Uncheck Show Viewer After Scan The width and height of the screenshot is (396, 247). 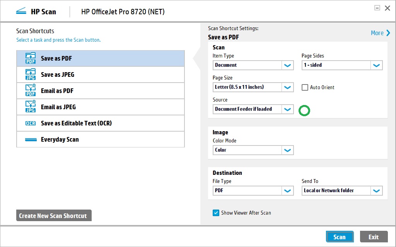coord(216,213)
